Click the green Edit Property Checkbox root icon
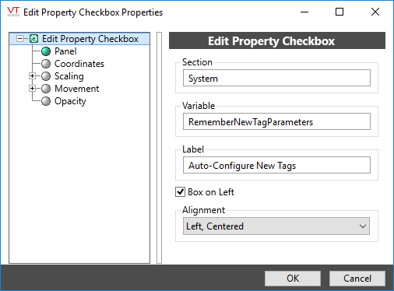Image resolution: width=394 pixels, height=291 pixels. tap(34, 39)
